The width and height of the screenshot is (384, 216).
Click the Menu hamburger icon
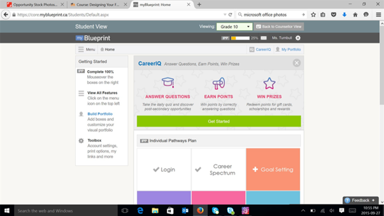coord(81,50)
